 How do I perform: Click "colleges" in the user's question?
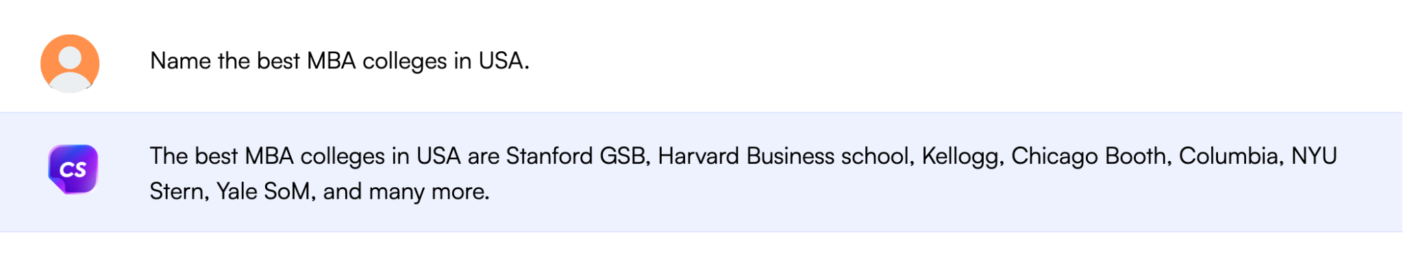click(x=405, y=61)
